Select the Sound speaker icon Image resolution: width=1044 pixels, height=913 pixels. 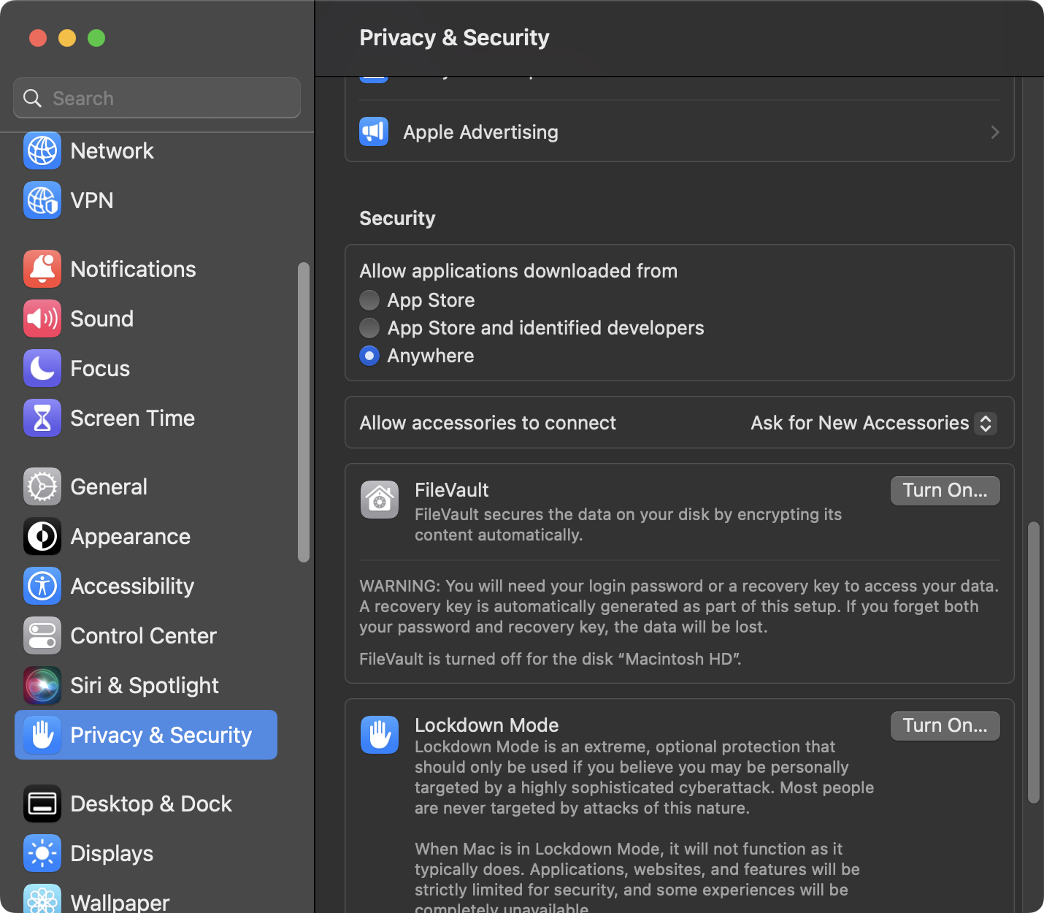[x=42, y=319]
